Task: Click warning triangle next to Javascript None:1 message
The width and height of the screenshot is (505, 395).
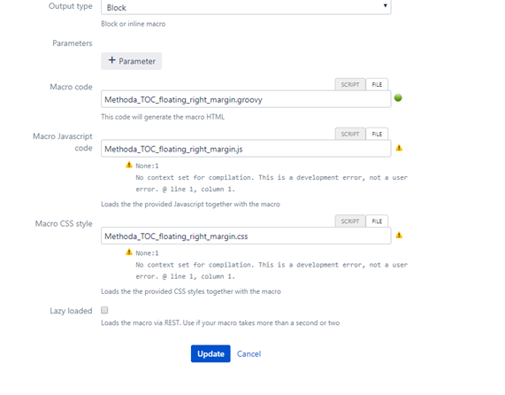Action: [129, 165]
